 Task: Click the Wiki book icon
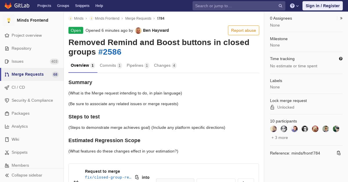tap(7, 139)
